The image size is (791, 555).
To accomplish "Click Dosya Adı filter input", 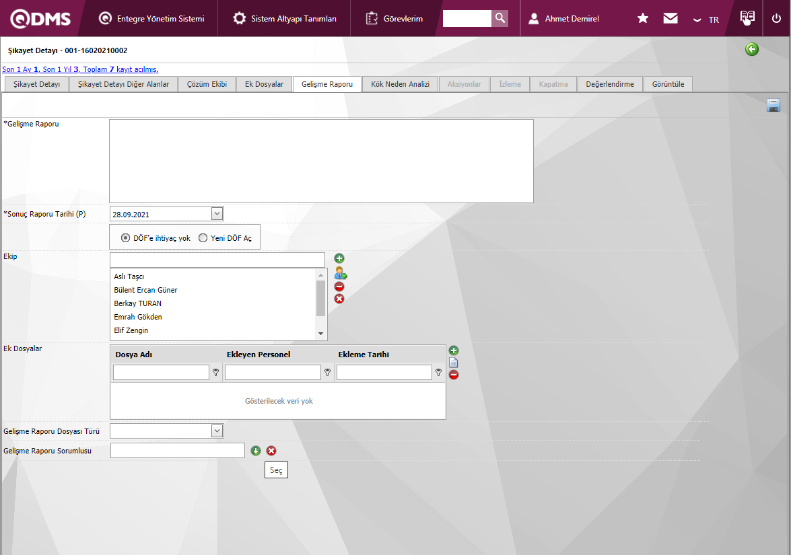I will click(x=161, y=373).
